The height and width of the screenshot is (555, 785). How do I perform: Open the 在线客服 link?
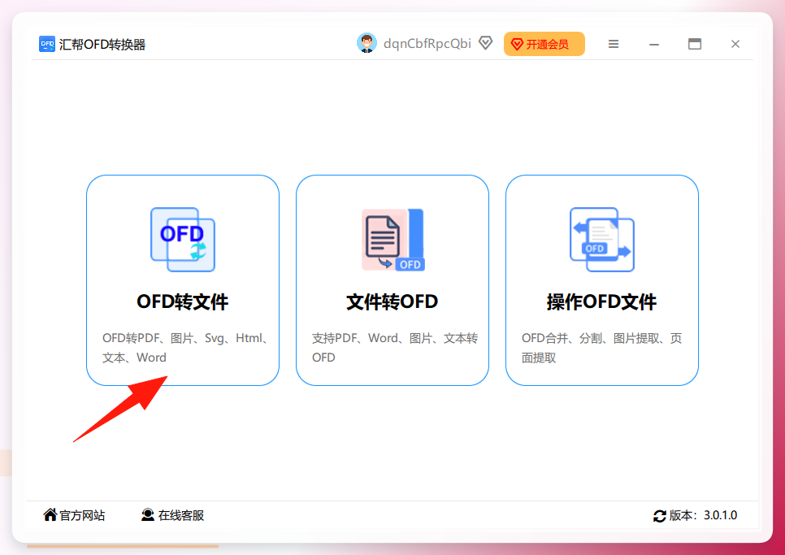(x=181, y=515)
